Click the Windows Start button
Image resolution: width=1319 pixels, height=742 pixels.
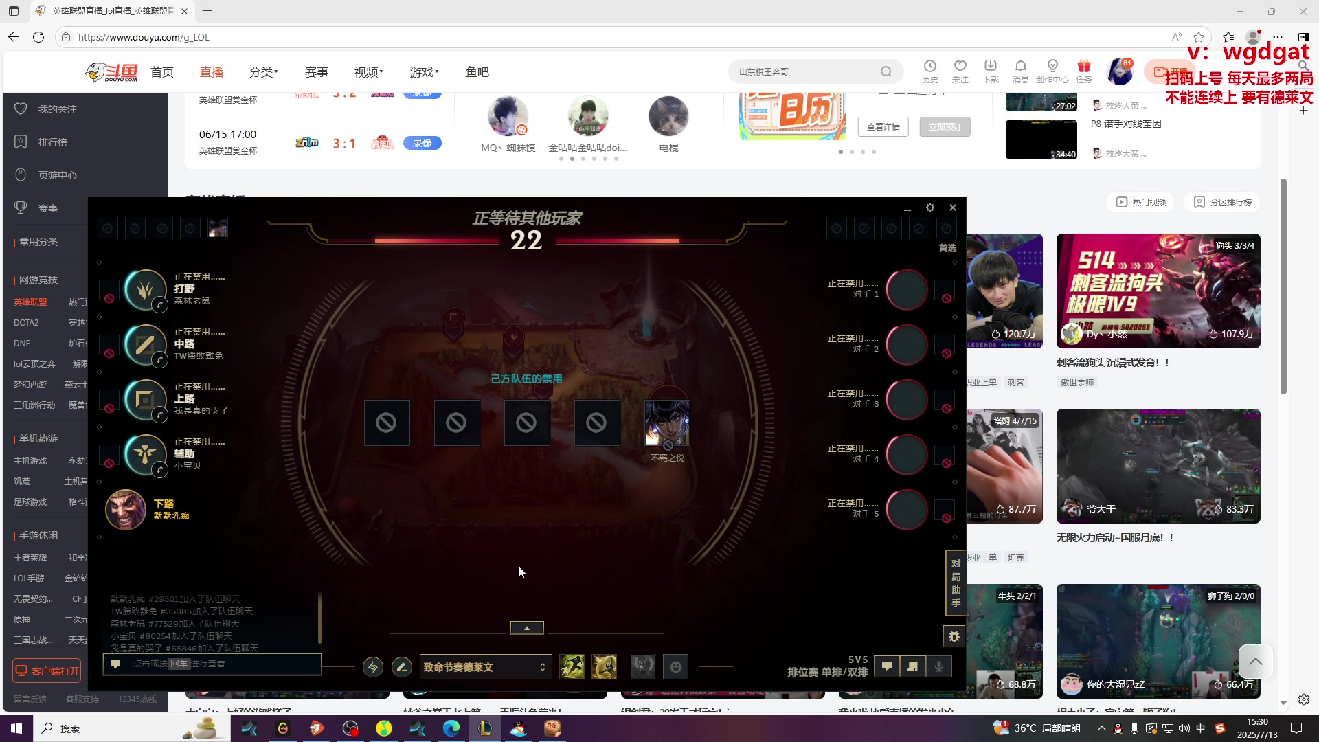[x=16, y=728]
